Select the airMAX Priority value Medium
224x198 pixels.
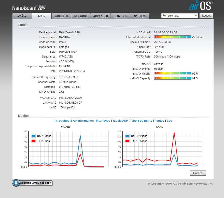tap(159, 69)
